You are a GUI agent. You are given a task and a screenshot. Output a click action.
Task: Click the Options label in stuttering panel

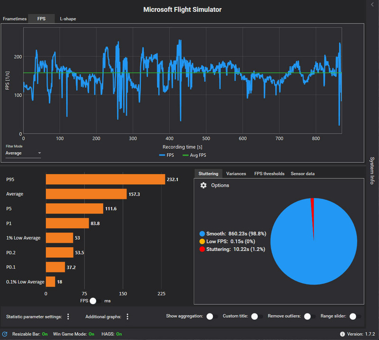coord(220,185)
